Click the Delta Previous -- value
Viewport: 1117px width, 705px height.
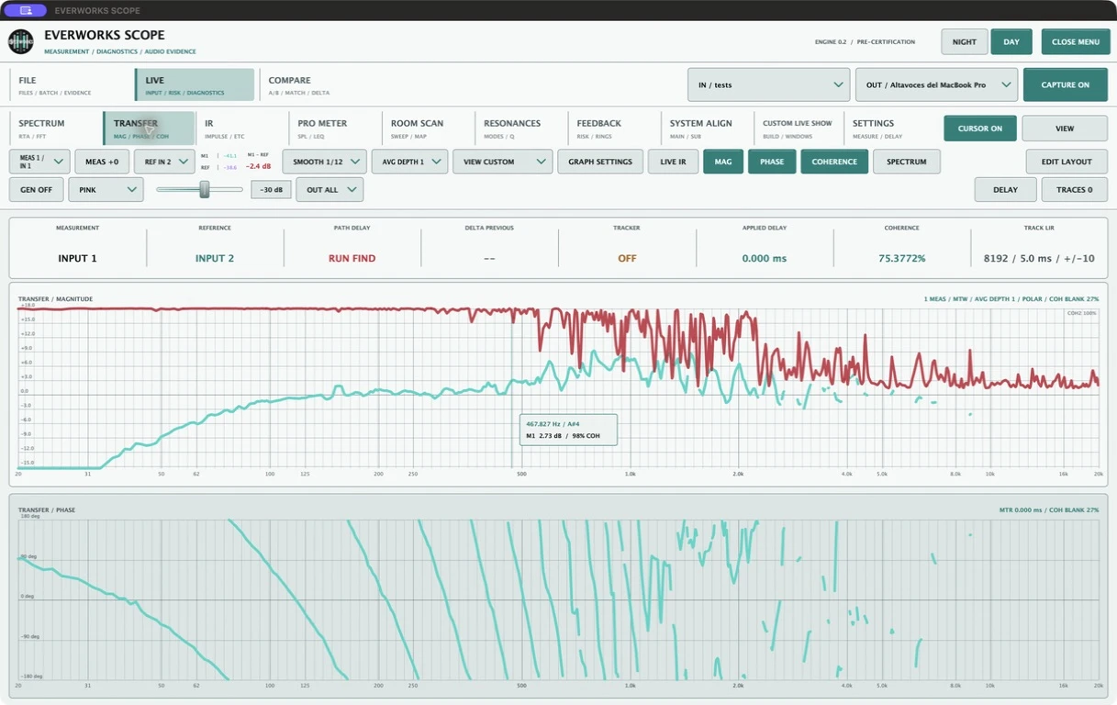pyautogui.click(x=489, y=259)
